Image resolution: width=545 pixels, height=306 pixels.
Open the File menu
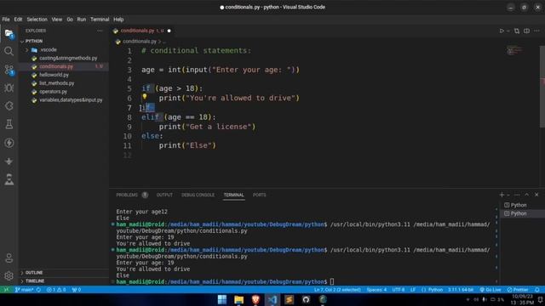[6, 20]
